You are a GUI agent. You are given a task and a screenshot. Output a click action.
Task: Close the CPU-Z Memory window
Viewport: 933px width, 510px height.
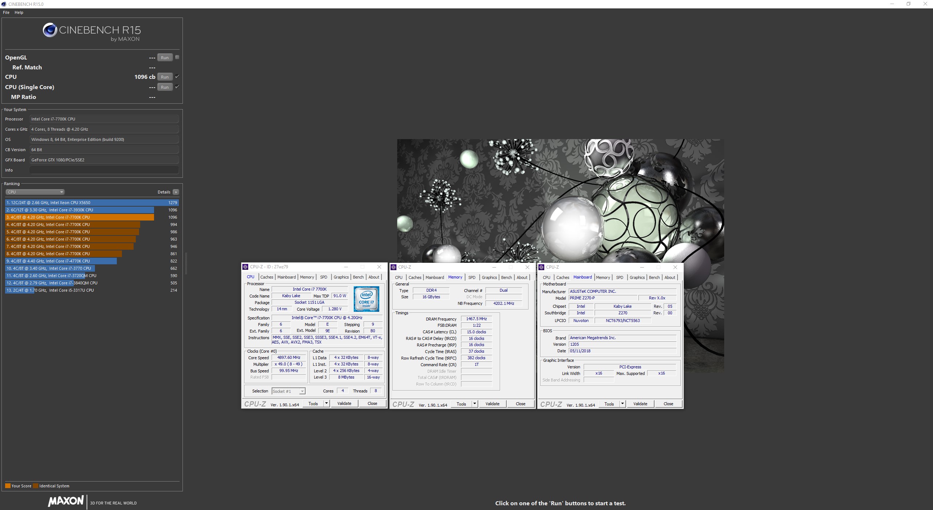527,267
